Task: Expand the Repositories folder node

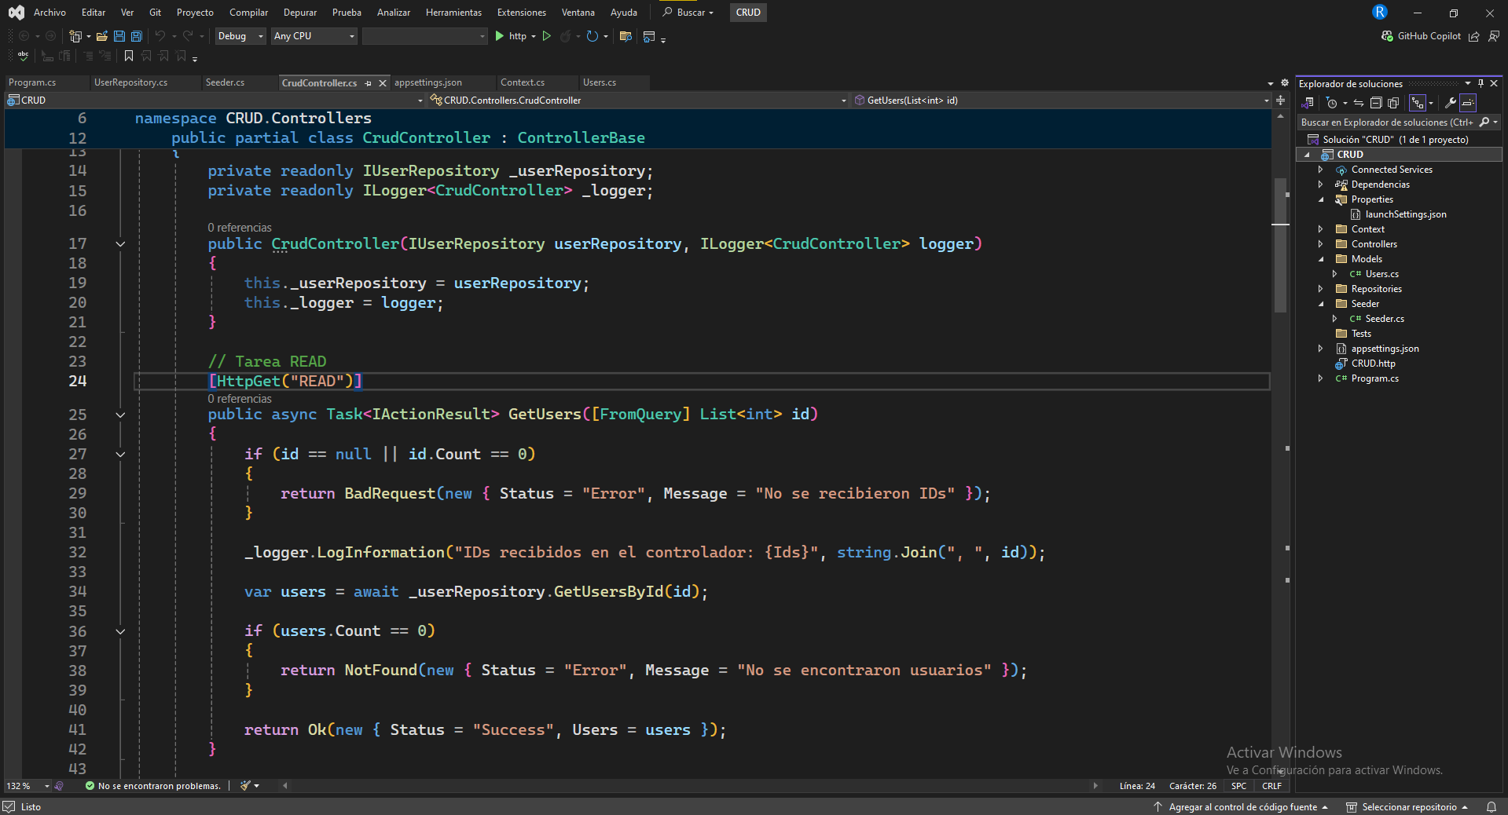Action: [x=1321, y=289]
